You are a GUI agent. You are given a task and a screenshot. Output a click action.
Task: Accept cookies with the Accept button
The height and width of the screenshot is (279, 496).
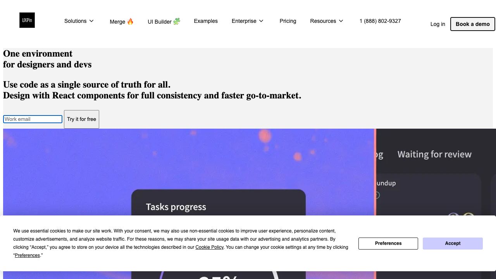[453, 243]
